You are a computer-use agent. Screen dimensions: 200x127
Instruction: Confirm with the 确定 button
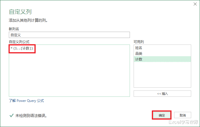pyautogui.click(x=162, y=115)
